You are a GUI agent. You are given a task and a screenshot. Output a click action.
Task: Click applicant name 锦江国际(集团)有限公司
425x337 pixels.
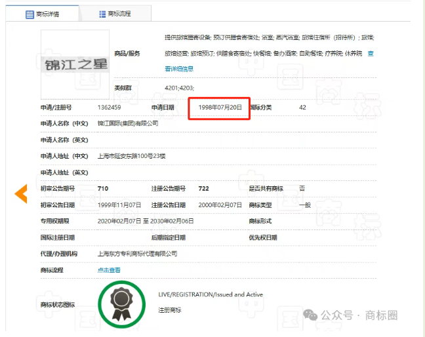pyautogui.click(x=128, y=123)
